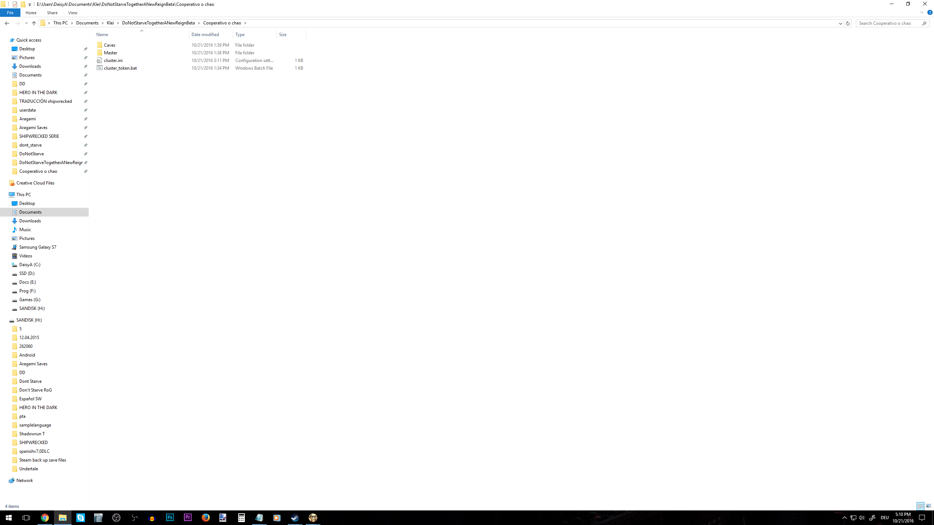Open the Caves folder

109,45
